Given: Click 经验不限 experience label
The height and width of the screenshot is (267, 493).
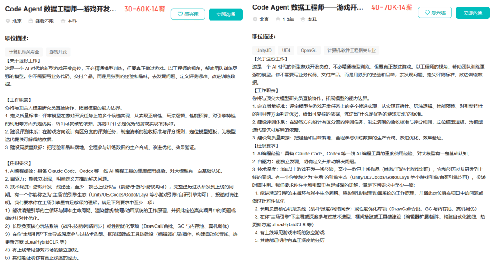Looking at the screenshot, I should click(x=45, y=21).
